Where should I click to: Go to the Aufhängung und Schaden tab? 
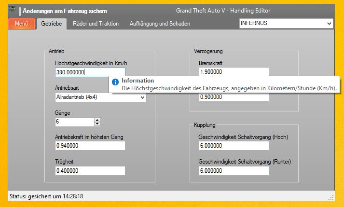point(160,23)
